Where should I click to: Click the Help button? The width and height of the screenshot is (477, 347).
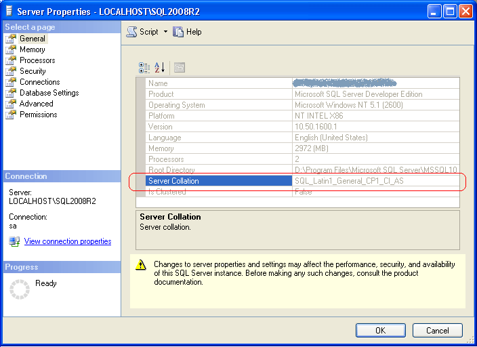point(187,32)
